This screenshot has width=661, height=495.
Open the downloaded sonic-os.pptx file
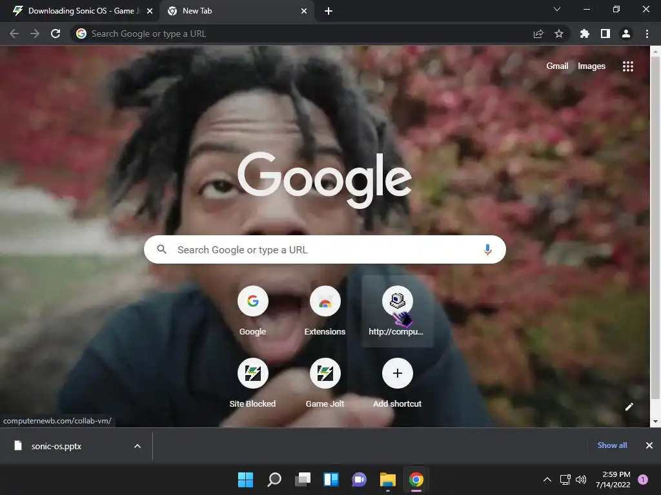(56, 446)
